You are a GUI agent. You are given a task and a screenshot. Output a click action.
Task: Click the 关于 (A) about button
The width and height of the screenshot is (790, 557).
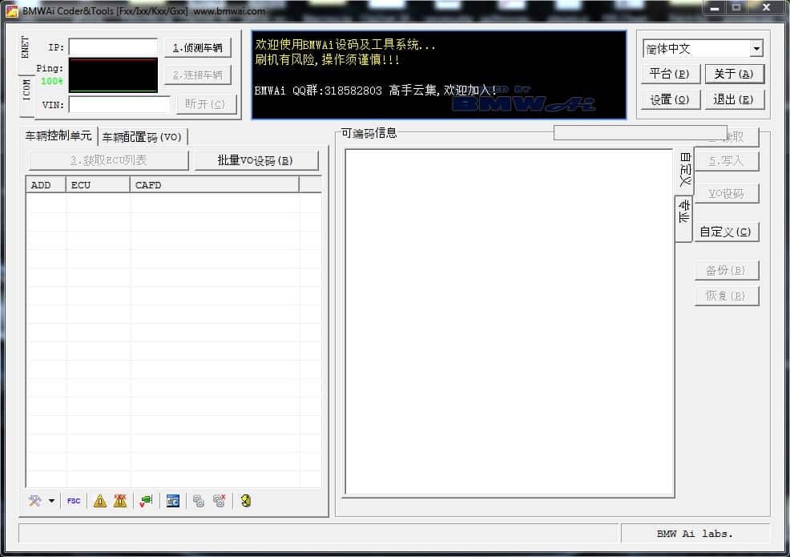point(734,74)
